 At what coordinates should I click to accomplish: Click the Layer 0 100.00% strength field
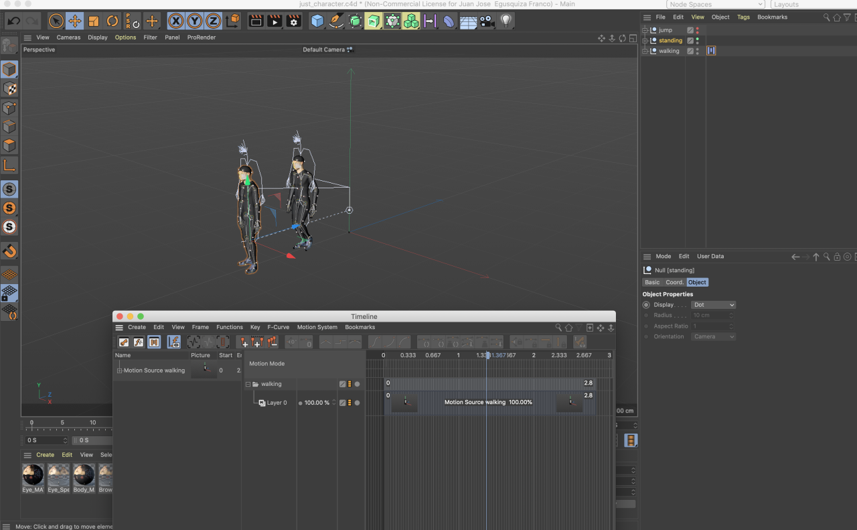pos(317,403)
